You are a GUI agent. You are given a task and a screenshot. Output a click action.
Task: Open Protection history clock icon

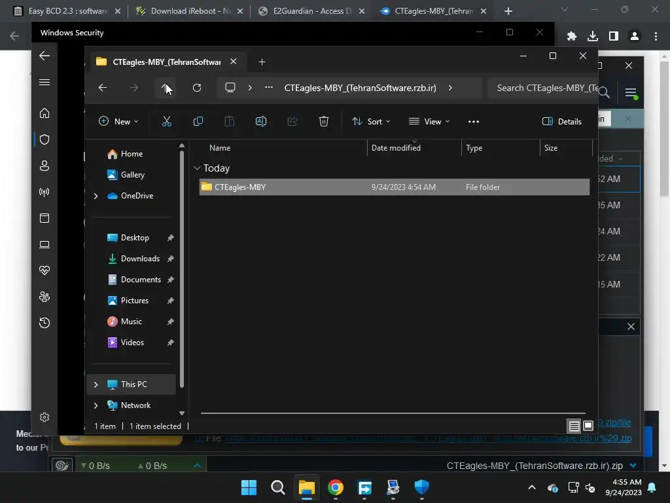(x=44, y=322)
